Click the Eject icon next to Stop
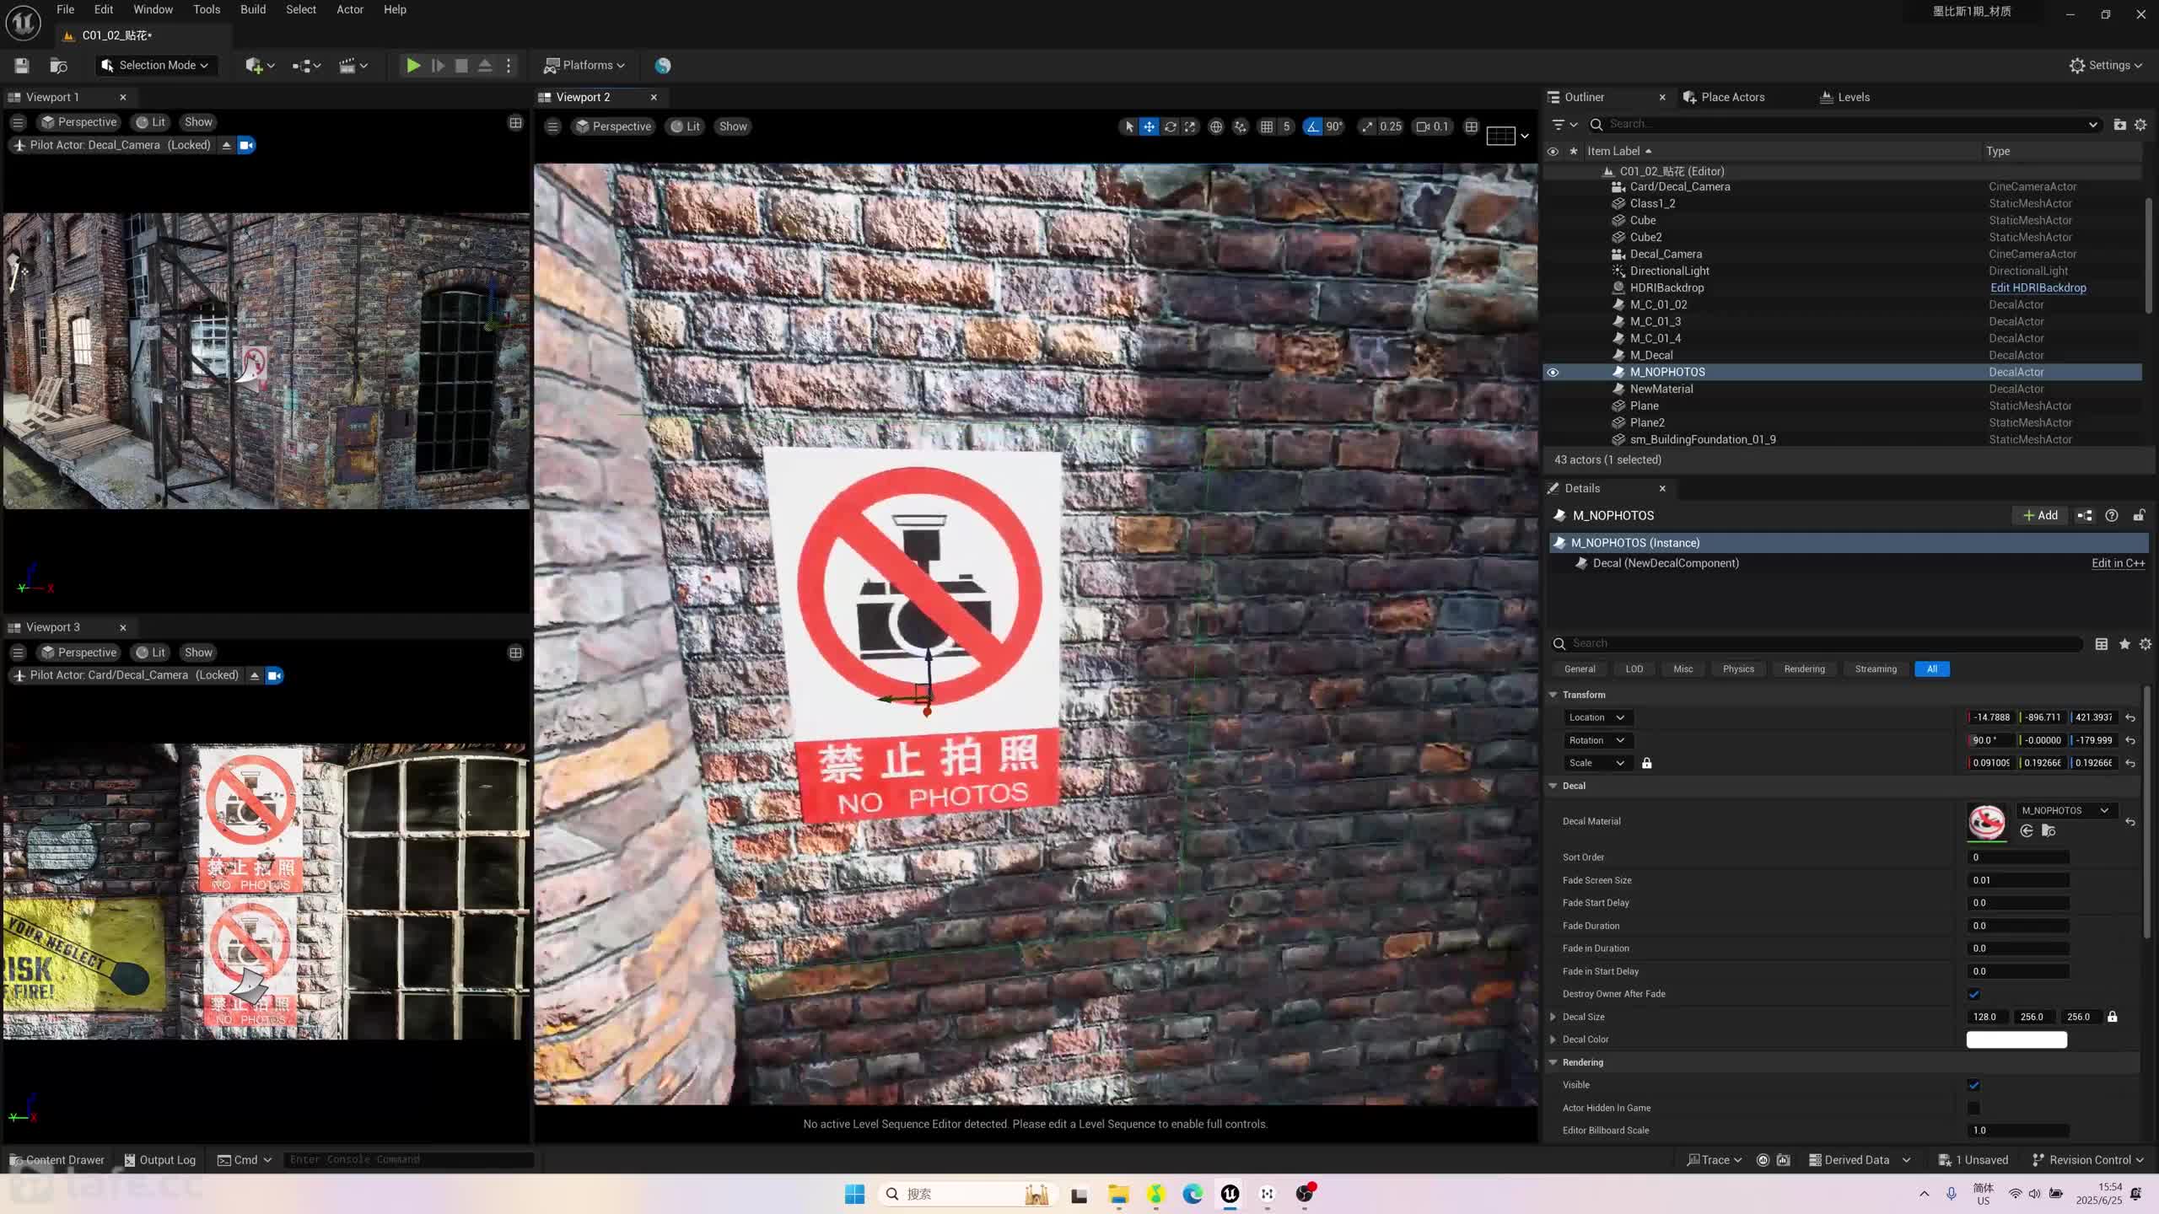The image size is (2159, 1214). click(x=485, y=65)
